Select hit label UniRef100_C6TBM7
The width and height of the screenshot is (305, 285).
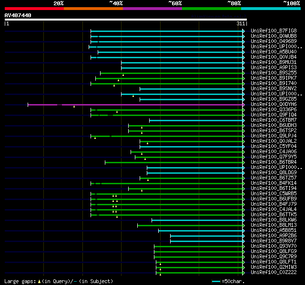click(274, 120)
